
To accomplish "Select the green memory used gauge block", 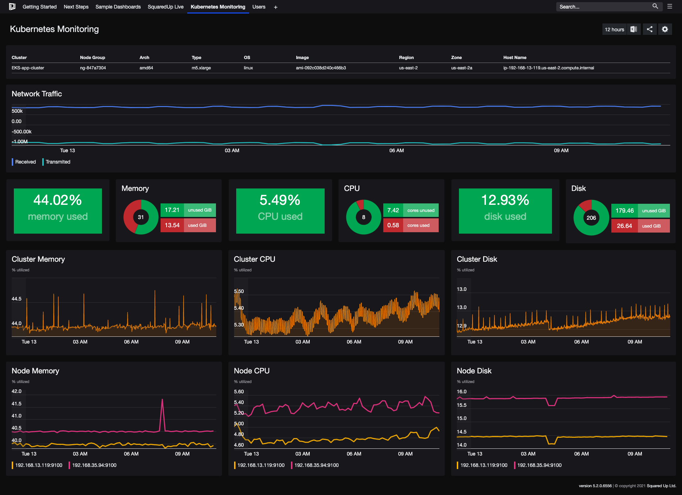I will click(58, 211).
